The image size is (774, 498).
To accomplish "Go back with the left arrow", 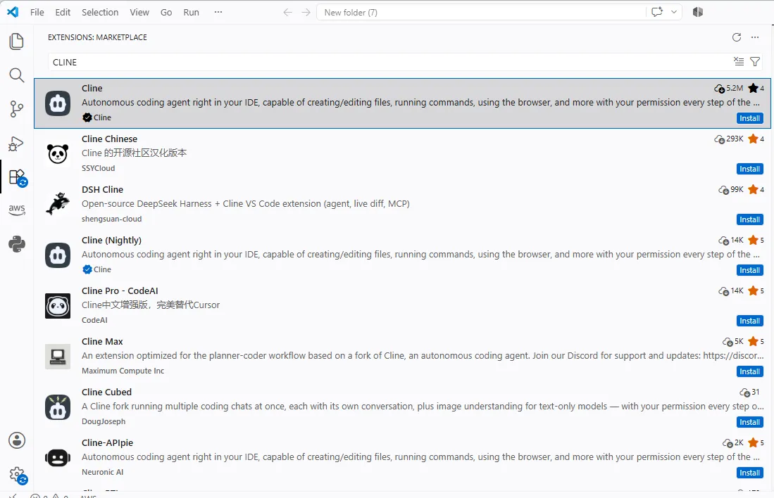I will [288, 13].
